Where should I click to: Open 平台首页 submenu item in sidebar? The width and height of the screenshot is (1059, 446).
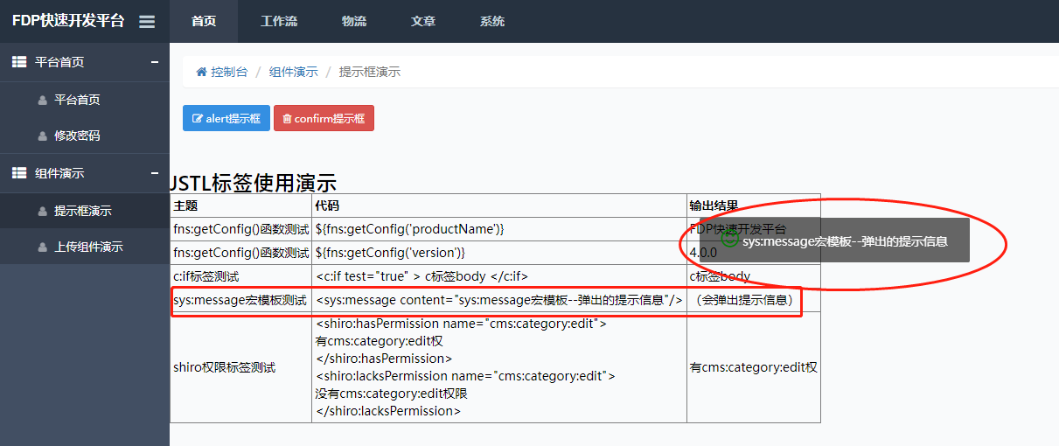[85, 100]
